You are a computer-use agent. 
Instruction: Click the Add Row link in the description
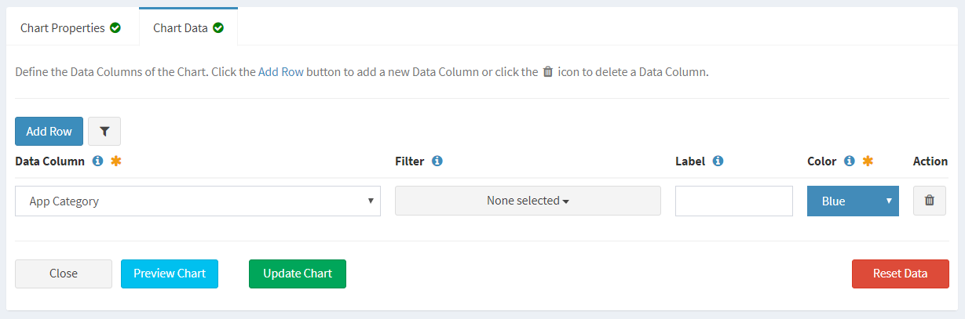coord(281,71)
